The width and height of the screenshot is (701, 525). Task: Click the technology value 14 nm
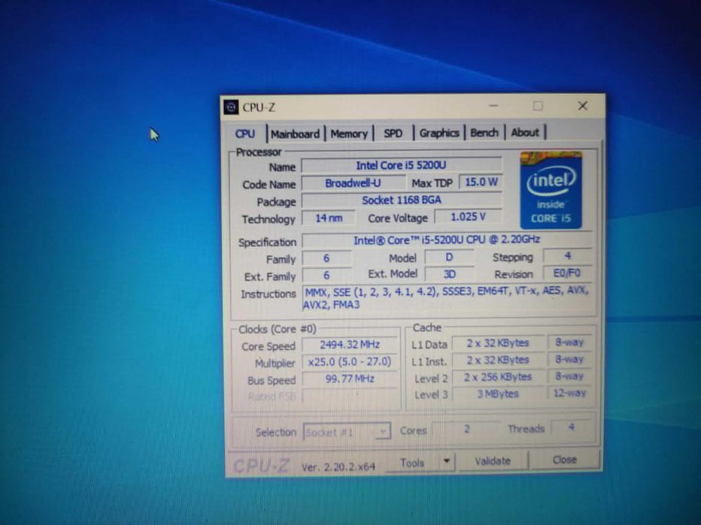click(x=329, y=218)
